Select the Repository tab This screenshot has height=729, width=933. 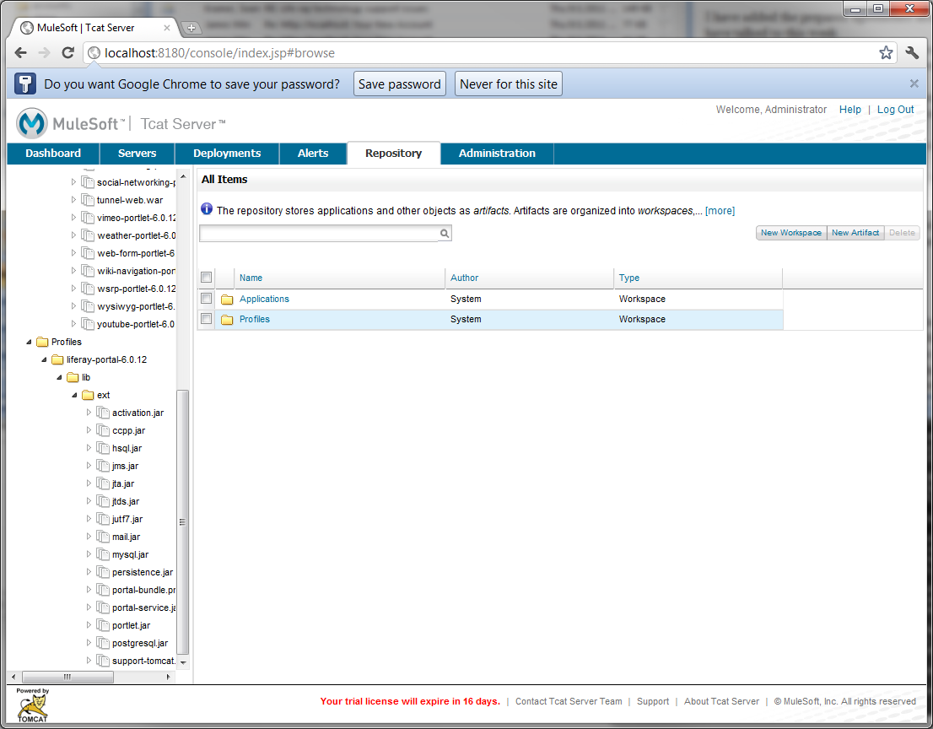click(393, 153)
